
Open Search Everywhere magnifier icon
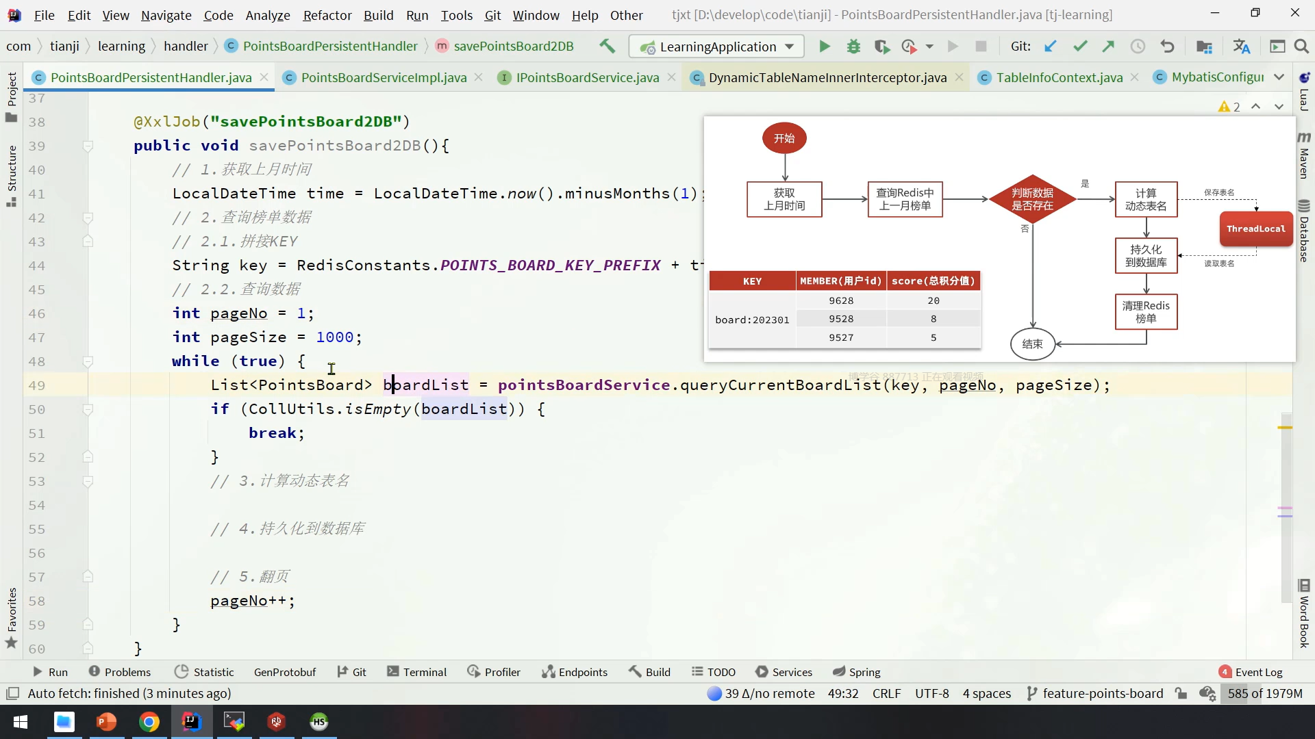coord(1301,47)
